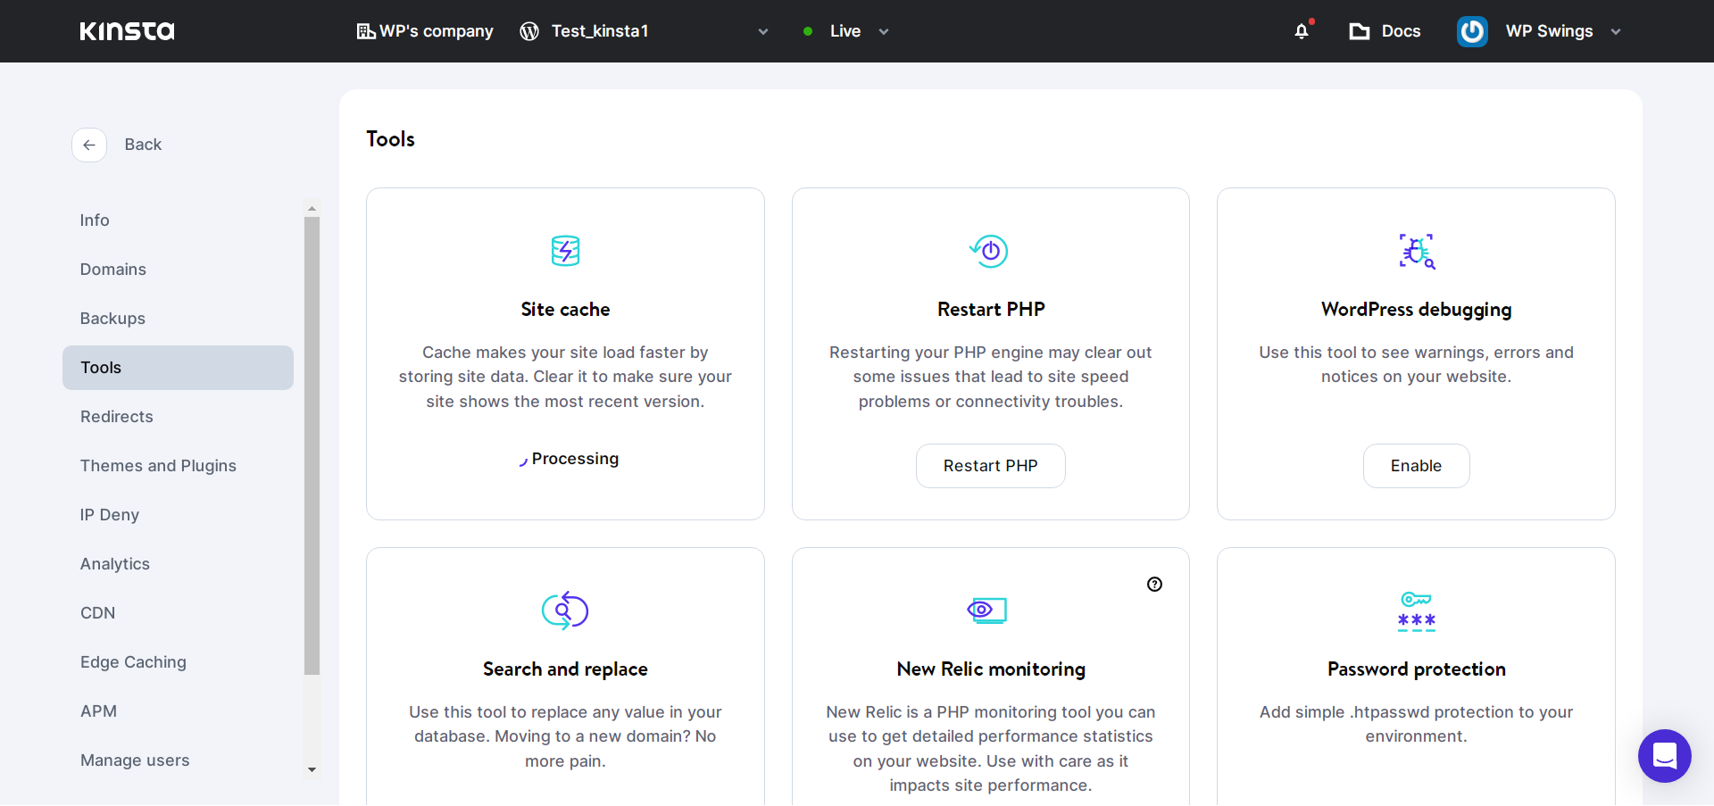Click the Search and replace icon

[x=564, y=611]
